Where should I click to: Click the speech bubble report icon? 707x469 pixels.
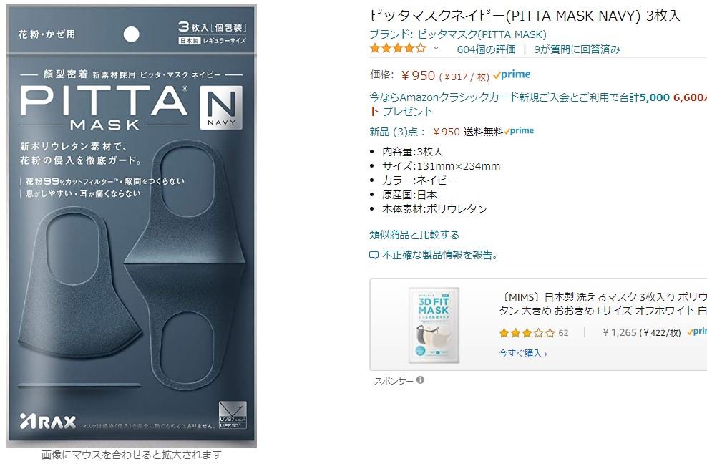point(374,256)
